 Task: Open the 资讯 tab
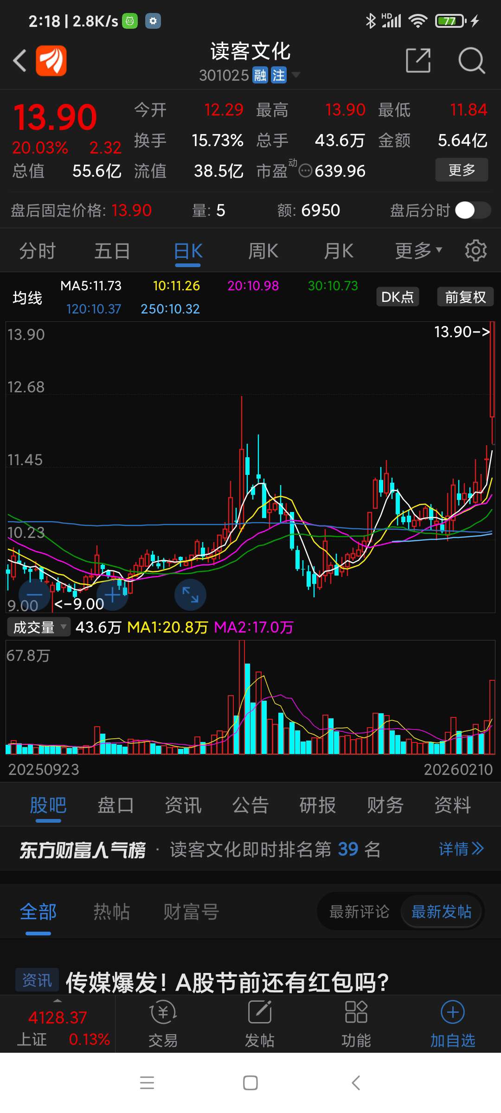tap(183, 805)
